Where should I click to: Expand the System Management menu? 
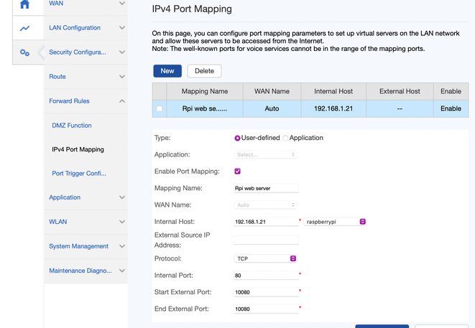click(x=86, y=246)
